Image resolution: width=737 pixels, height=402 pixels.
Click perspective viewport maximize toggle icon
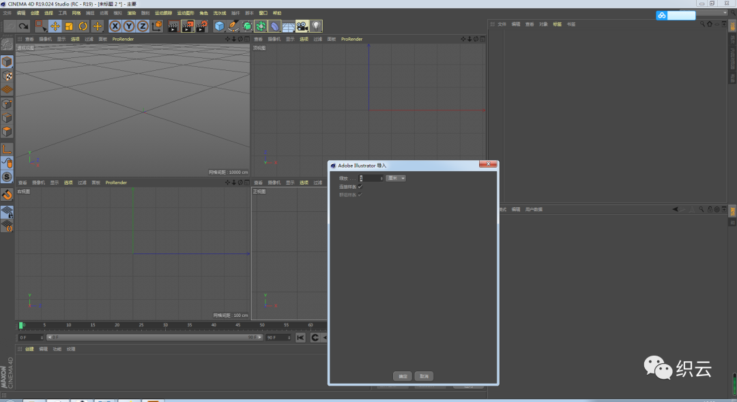click(247, 40)
